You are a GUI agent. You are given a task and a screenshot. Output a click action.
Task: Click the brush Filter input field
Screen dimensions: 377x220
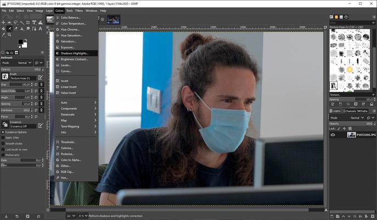352,23
